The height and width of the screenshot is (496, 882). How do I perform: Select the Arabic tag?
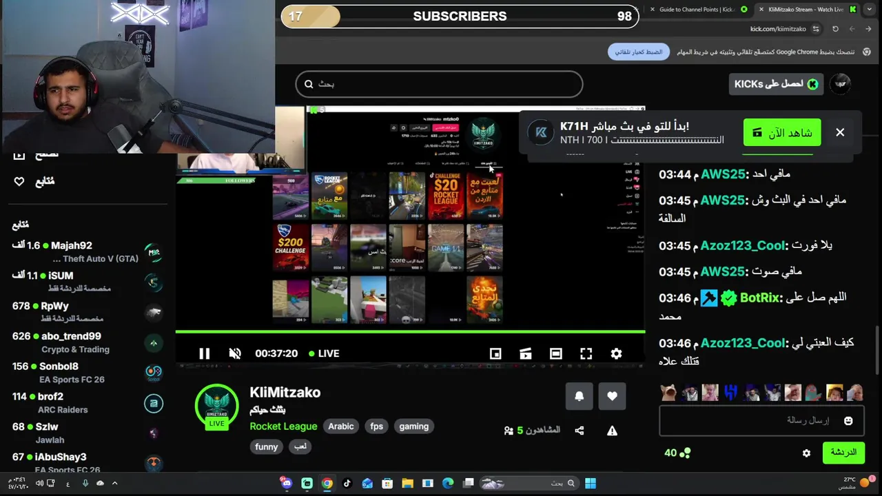340,426
